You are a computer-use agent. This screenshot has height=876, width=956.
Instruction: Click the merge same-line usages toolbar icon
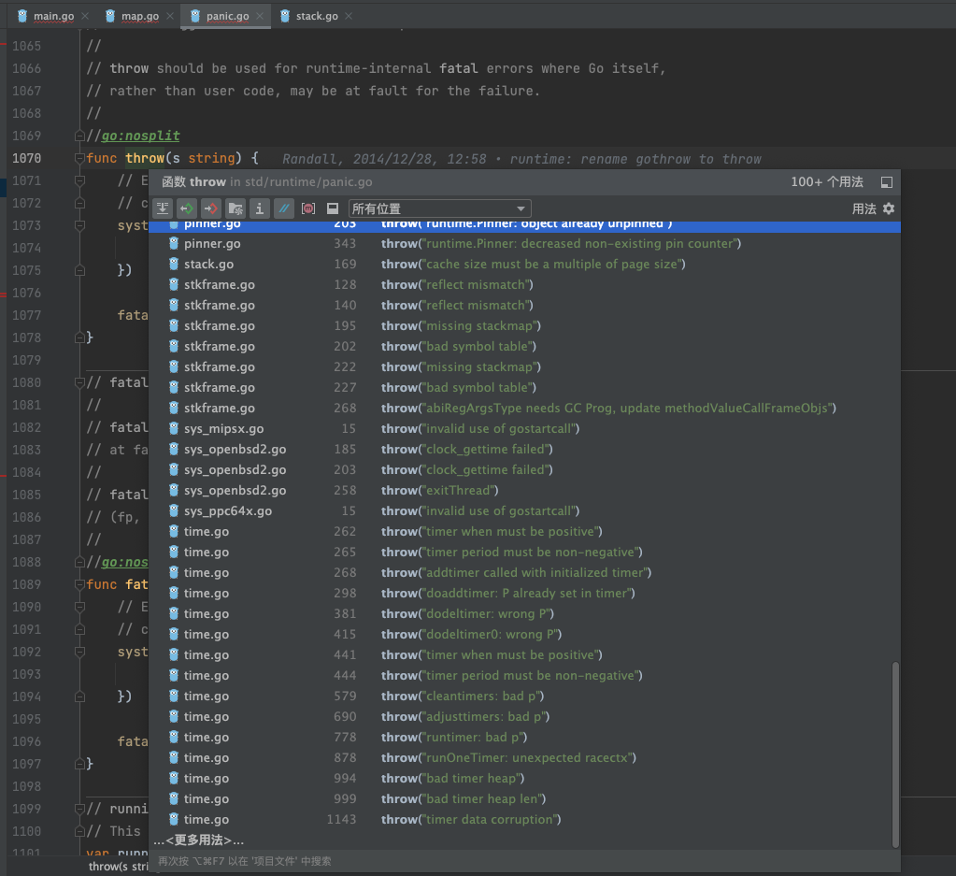tap(163, 208)
